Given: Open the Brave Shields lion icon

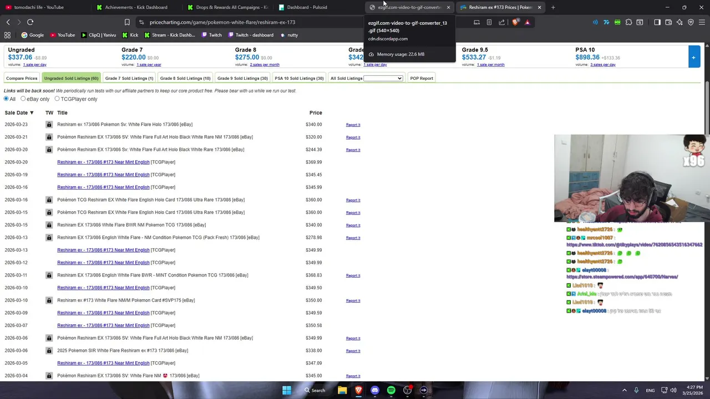Looking at the screenshot, I should tap(515, 22).
